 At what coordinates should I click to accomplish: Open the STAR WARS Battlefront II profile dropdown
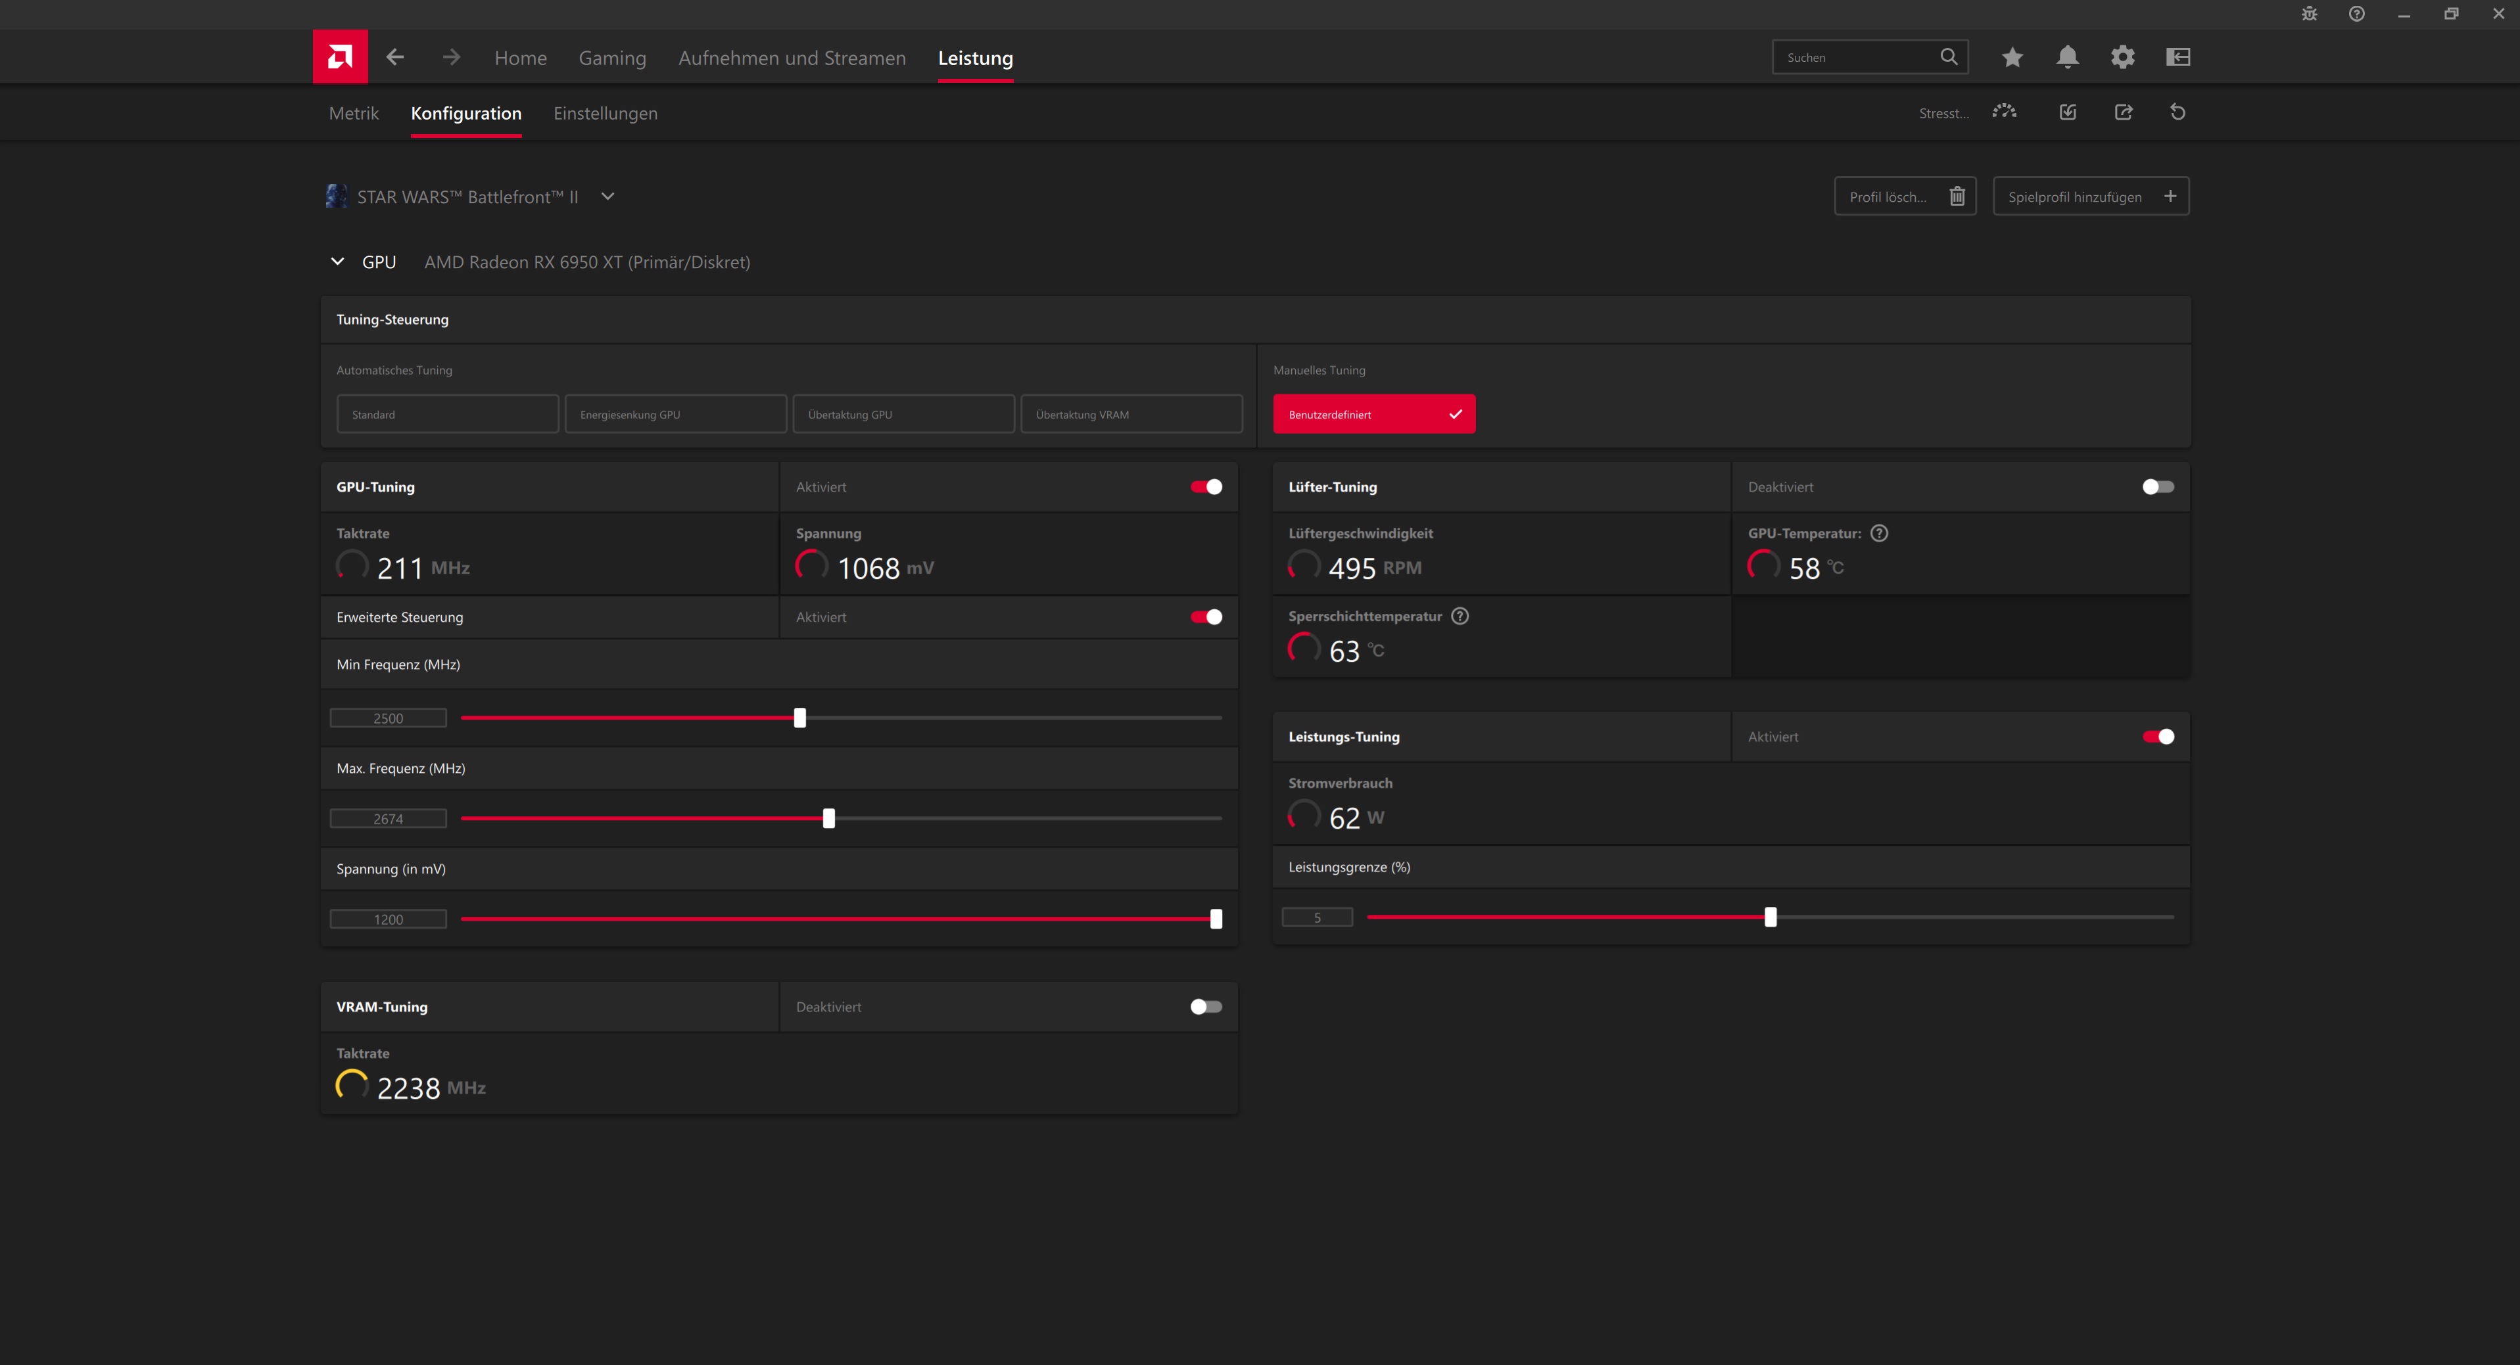pyautogui.click(x=607, y=197)
